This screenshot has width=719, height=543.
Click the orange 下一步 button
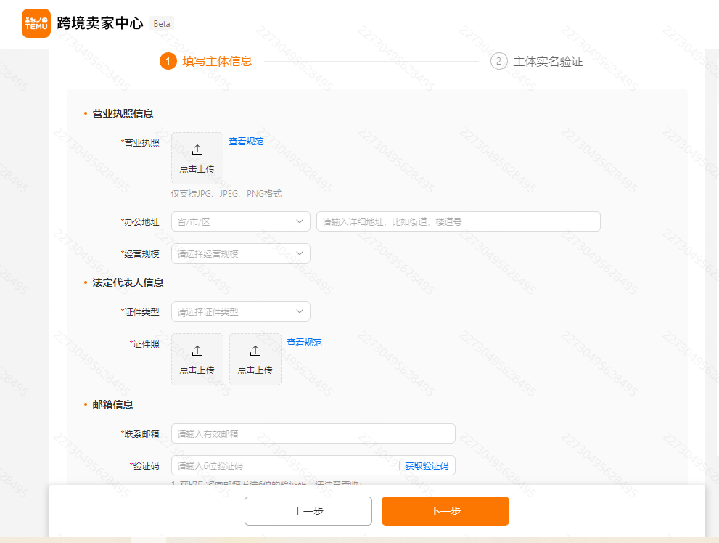(445, 511)
